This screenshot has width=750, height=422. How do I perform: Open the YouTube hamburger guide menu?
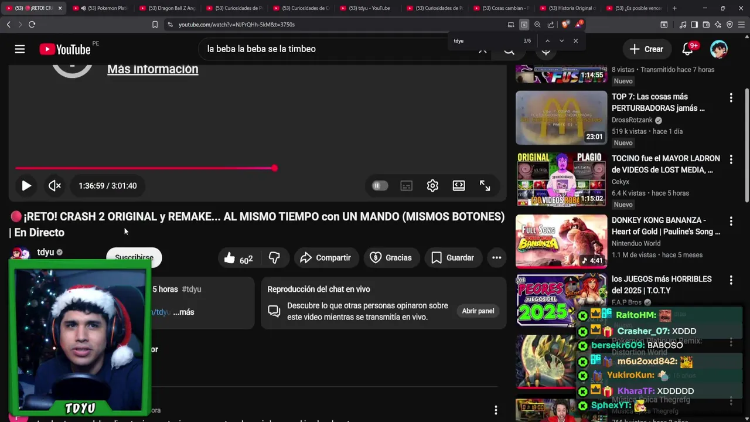coord(20,49)
